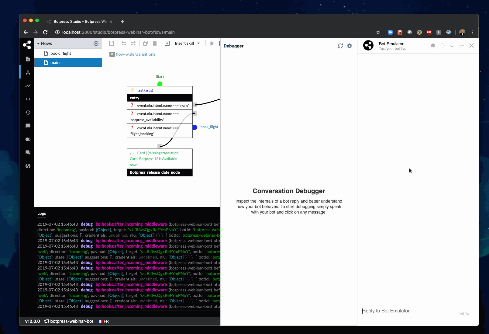Reload the browser page
The height and width of the screenshot is (334, 489).
pos(45,32)
